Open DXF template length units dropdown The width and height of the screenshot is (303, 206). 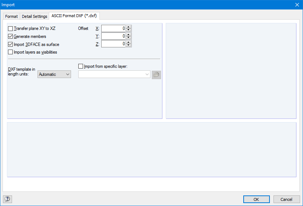pos(54,74)
